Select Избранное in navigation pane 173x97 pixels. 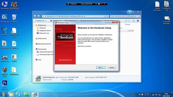tap(42, 25)
